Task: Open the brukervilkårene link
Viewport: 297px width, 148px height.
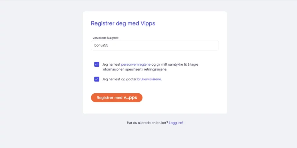Action: (150, 79)
